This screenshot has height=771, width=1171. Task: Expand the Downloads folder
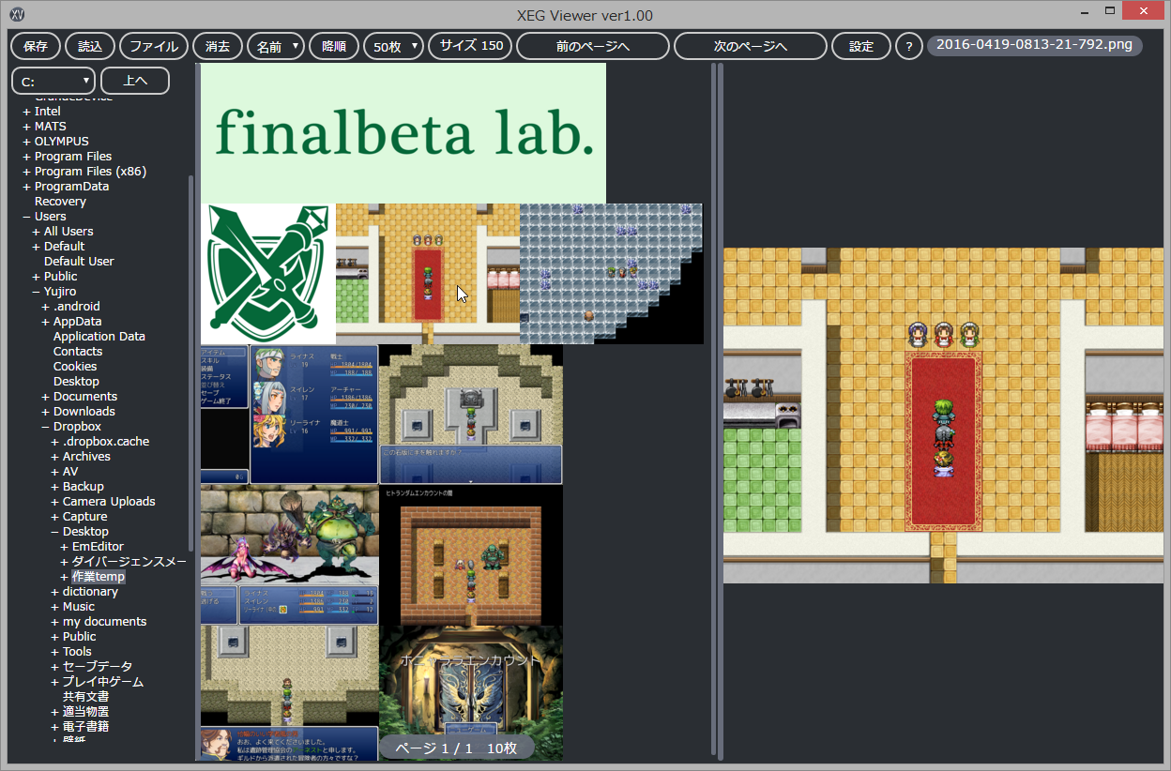pos(46,412)
